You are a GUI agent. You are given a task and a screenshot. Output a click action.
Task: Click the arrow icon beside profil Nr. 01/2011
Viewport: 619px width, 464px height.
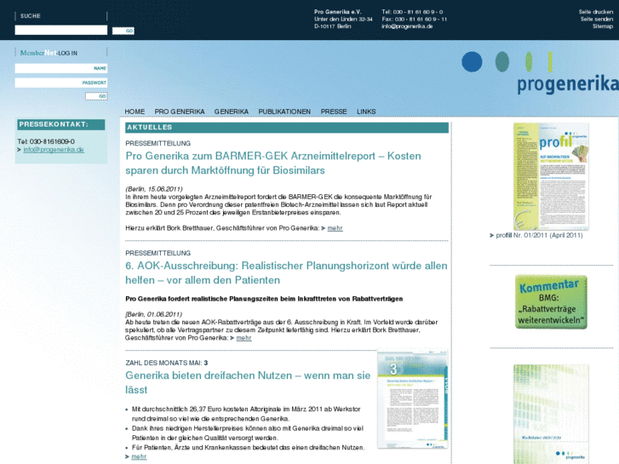click(492, 235)
